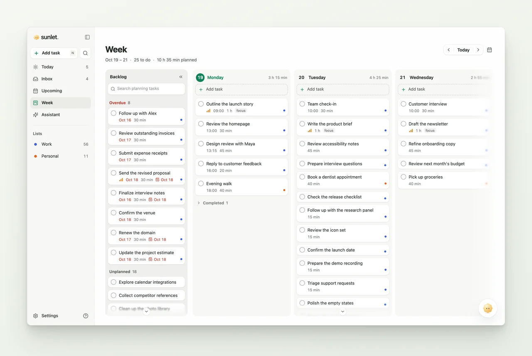This screenshot has height=356, width=532.
Task: Open the Work list with blue dot
Action: click(61, 145)
